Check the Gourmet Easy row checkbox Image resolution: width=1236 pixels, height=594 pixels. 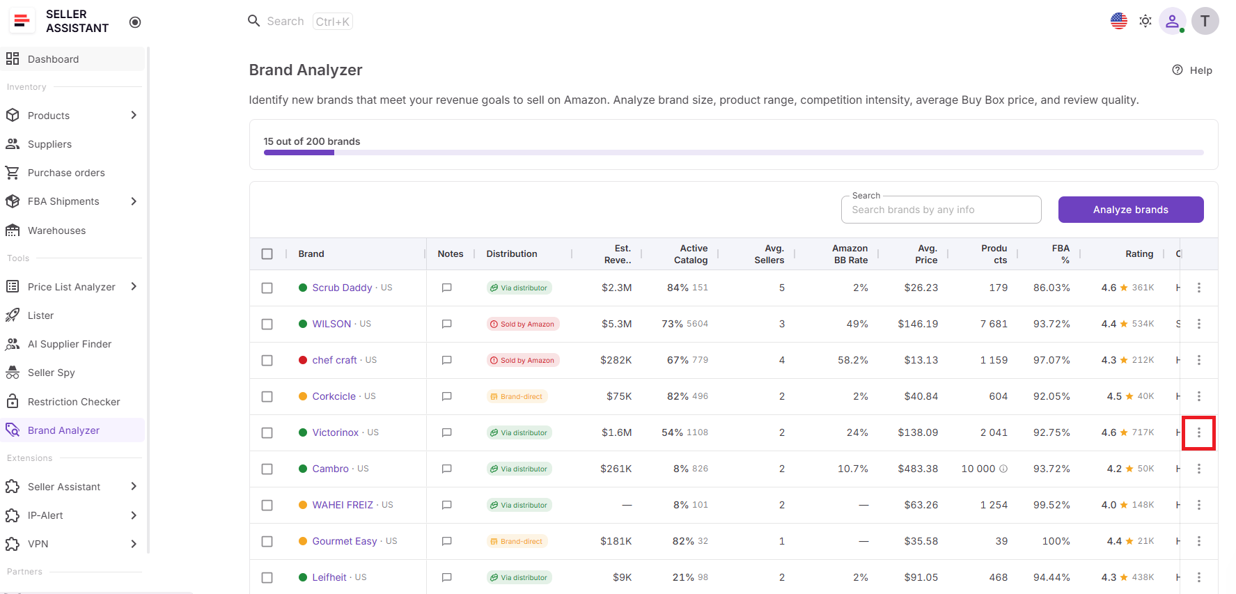[x=267, y=541]
